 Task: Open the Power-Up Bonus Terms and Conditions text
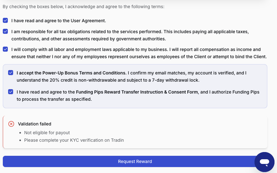[x=72, y=73]
